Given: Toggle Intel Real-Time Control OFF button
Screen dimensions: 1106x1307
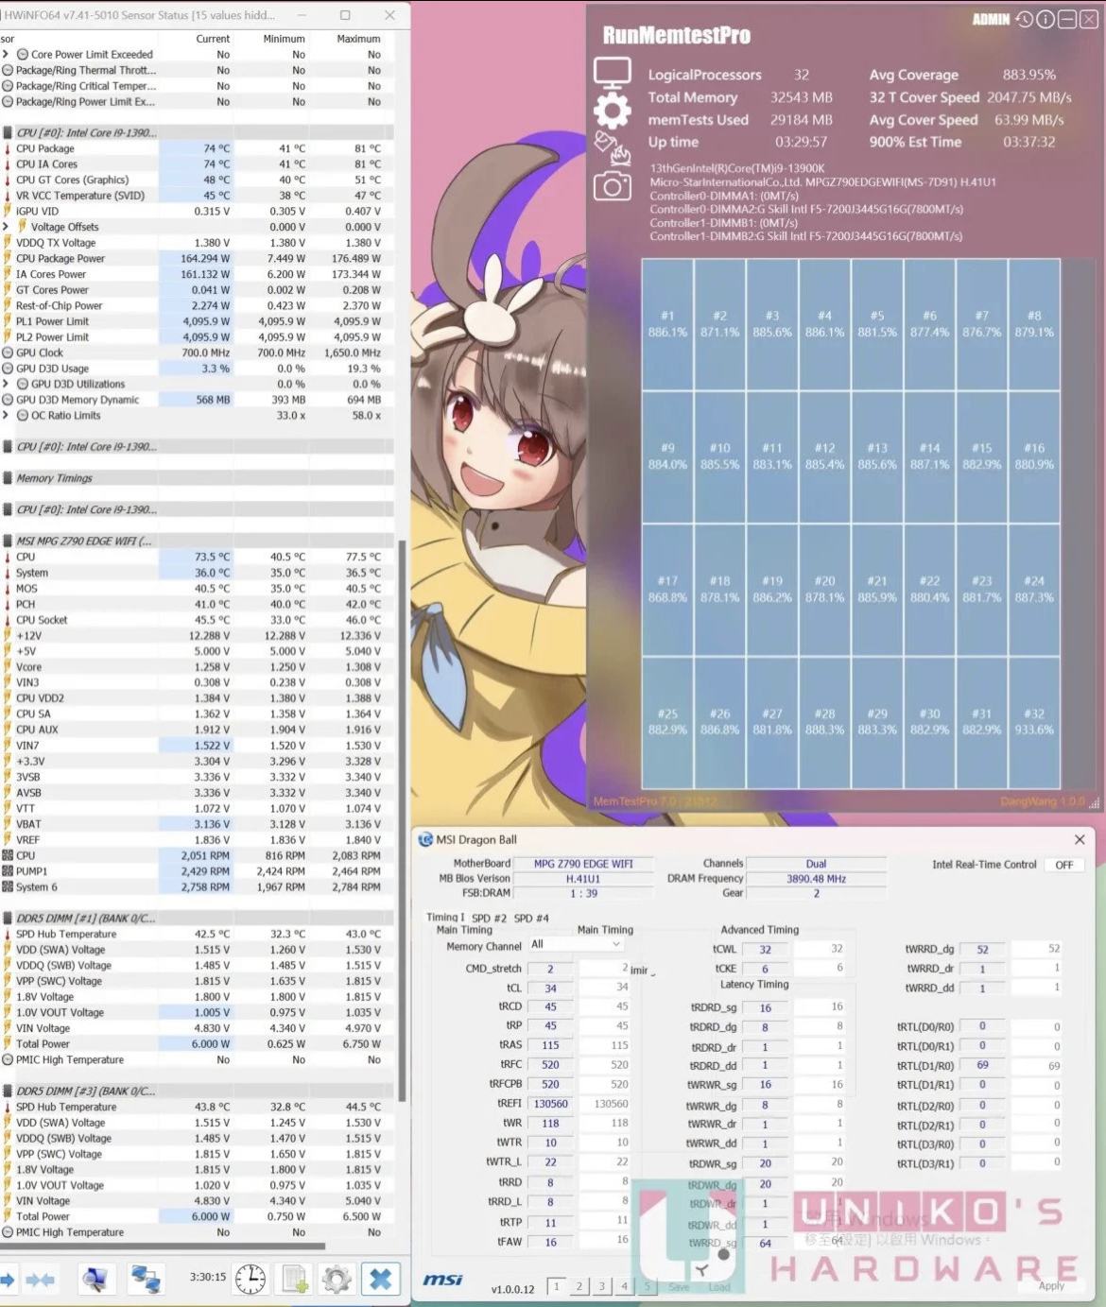Looking at the screenshot, I should (1063, 865).
